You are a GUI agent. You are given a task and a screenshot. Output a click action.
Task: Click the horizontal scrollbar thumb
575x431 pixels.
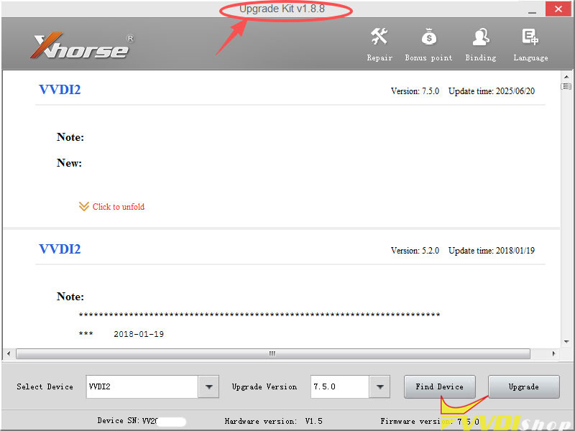click(x=273, y=354)
